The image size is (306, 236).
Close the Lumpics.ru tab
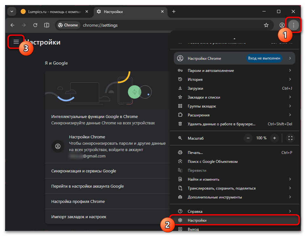tap(87, 11)
